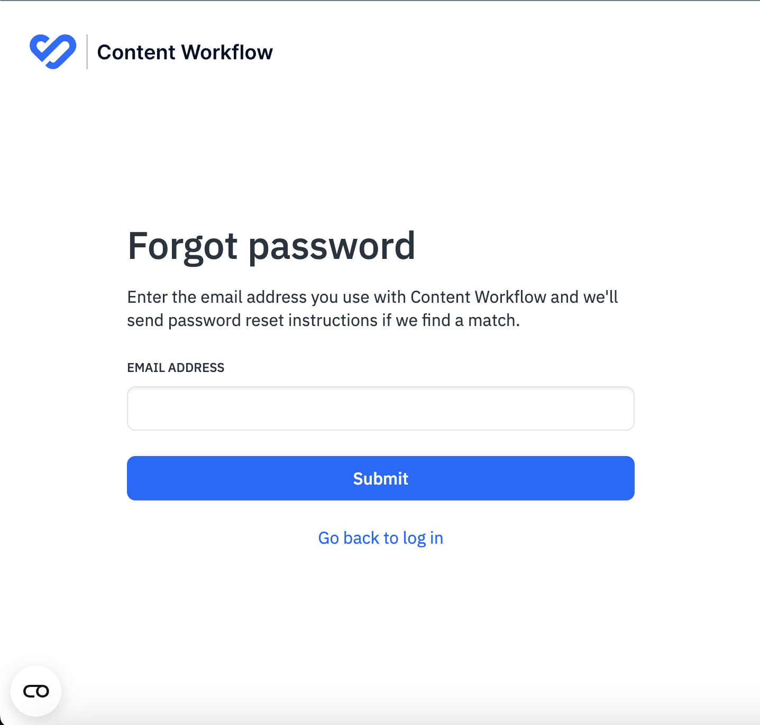Focus the field under EMAIL ADDRESS label
This screenshot has height=725, width=760.
(380, 408)
